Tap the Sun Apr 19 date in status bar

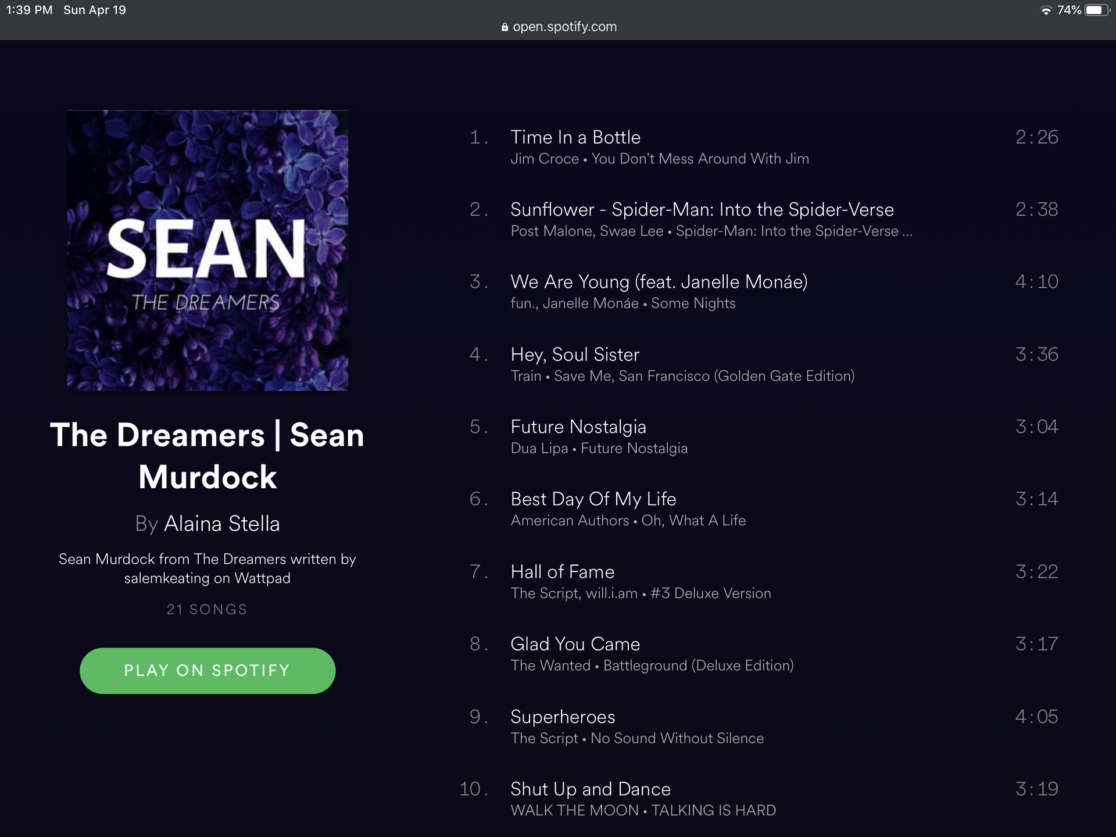(95, 10)
